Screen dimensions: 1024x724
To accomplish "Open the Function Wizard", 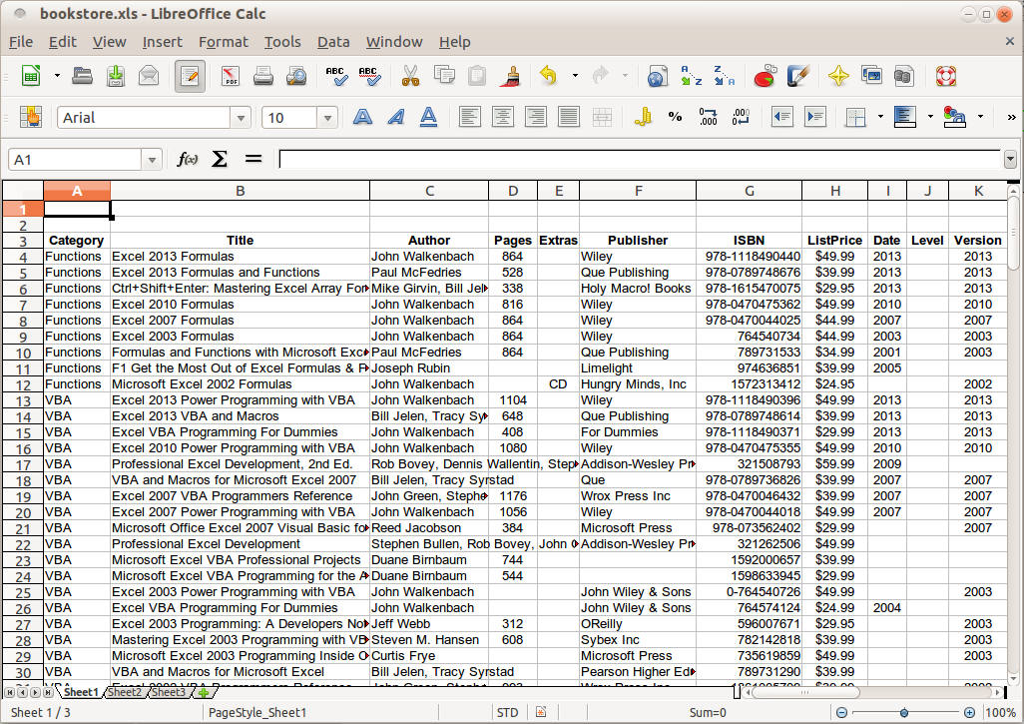I will tap(186, 157).
